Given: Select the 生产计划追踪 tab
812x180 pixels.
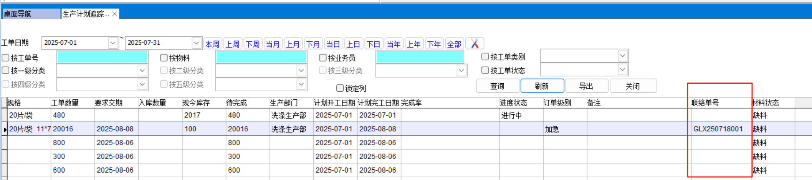Looking at the screenshot, I should click(86, 14).
